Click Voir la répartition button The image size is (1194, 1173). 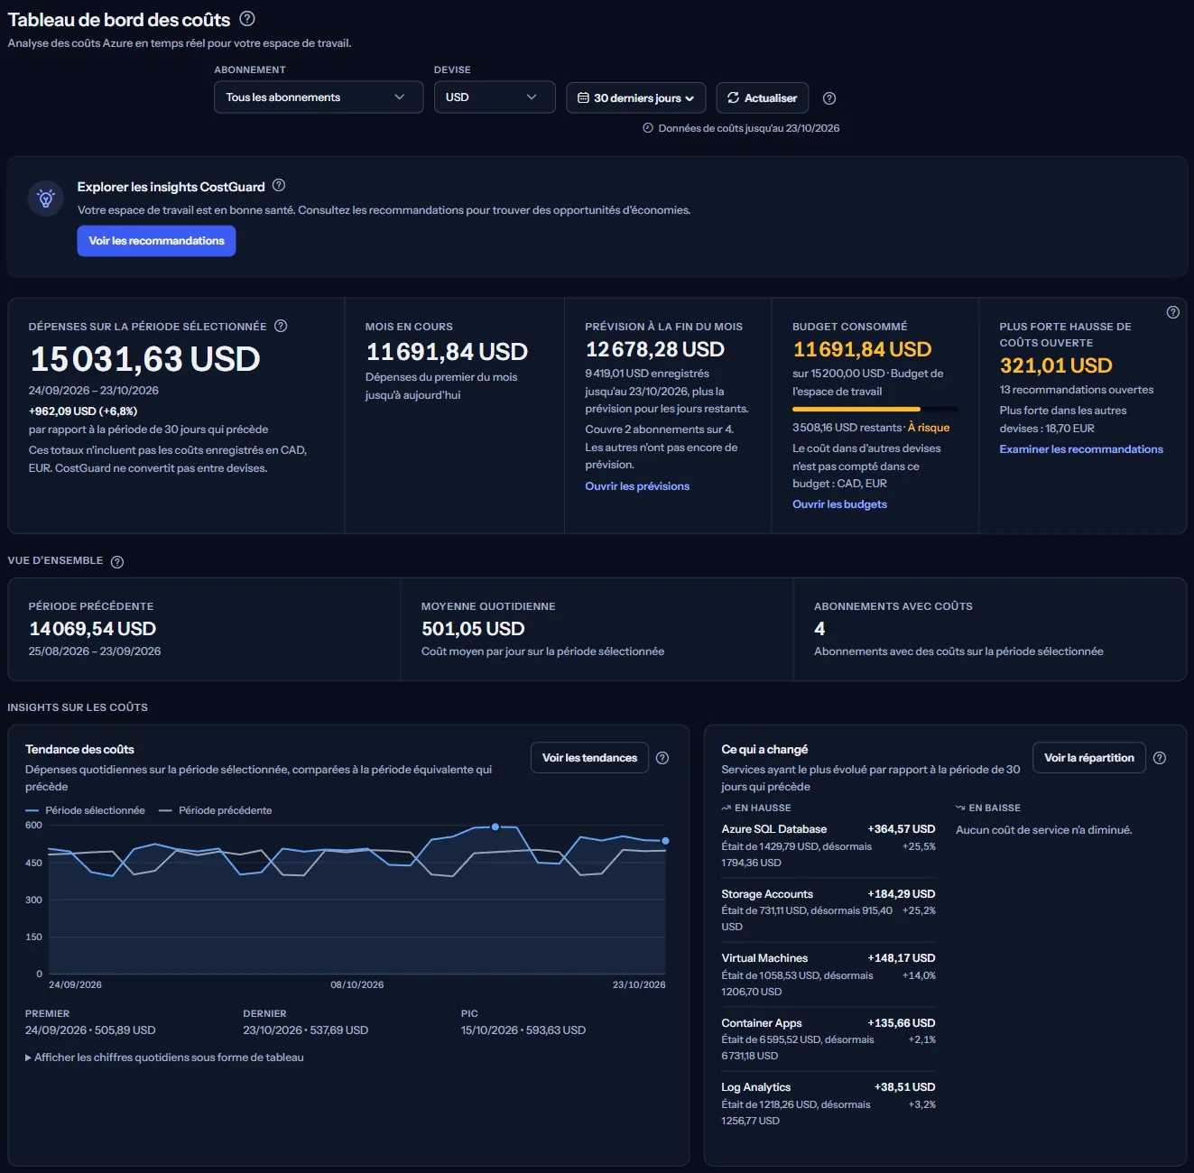tap(1089, 758)
